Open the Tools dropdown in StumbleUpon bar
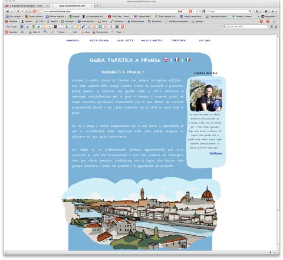 [120, 32]
